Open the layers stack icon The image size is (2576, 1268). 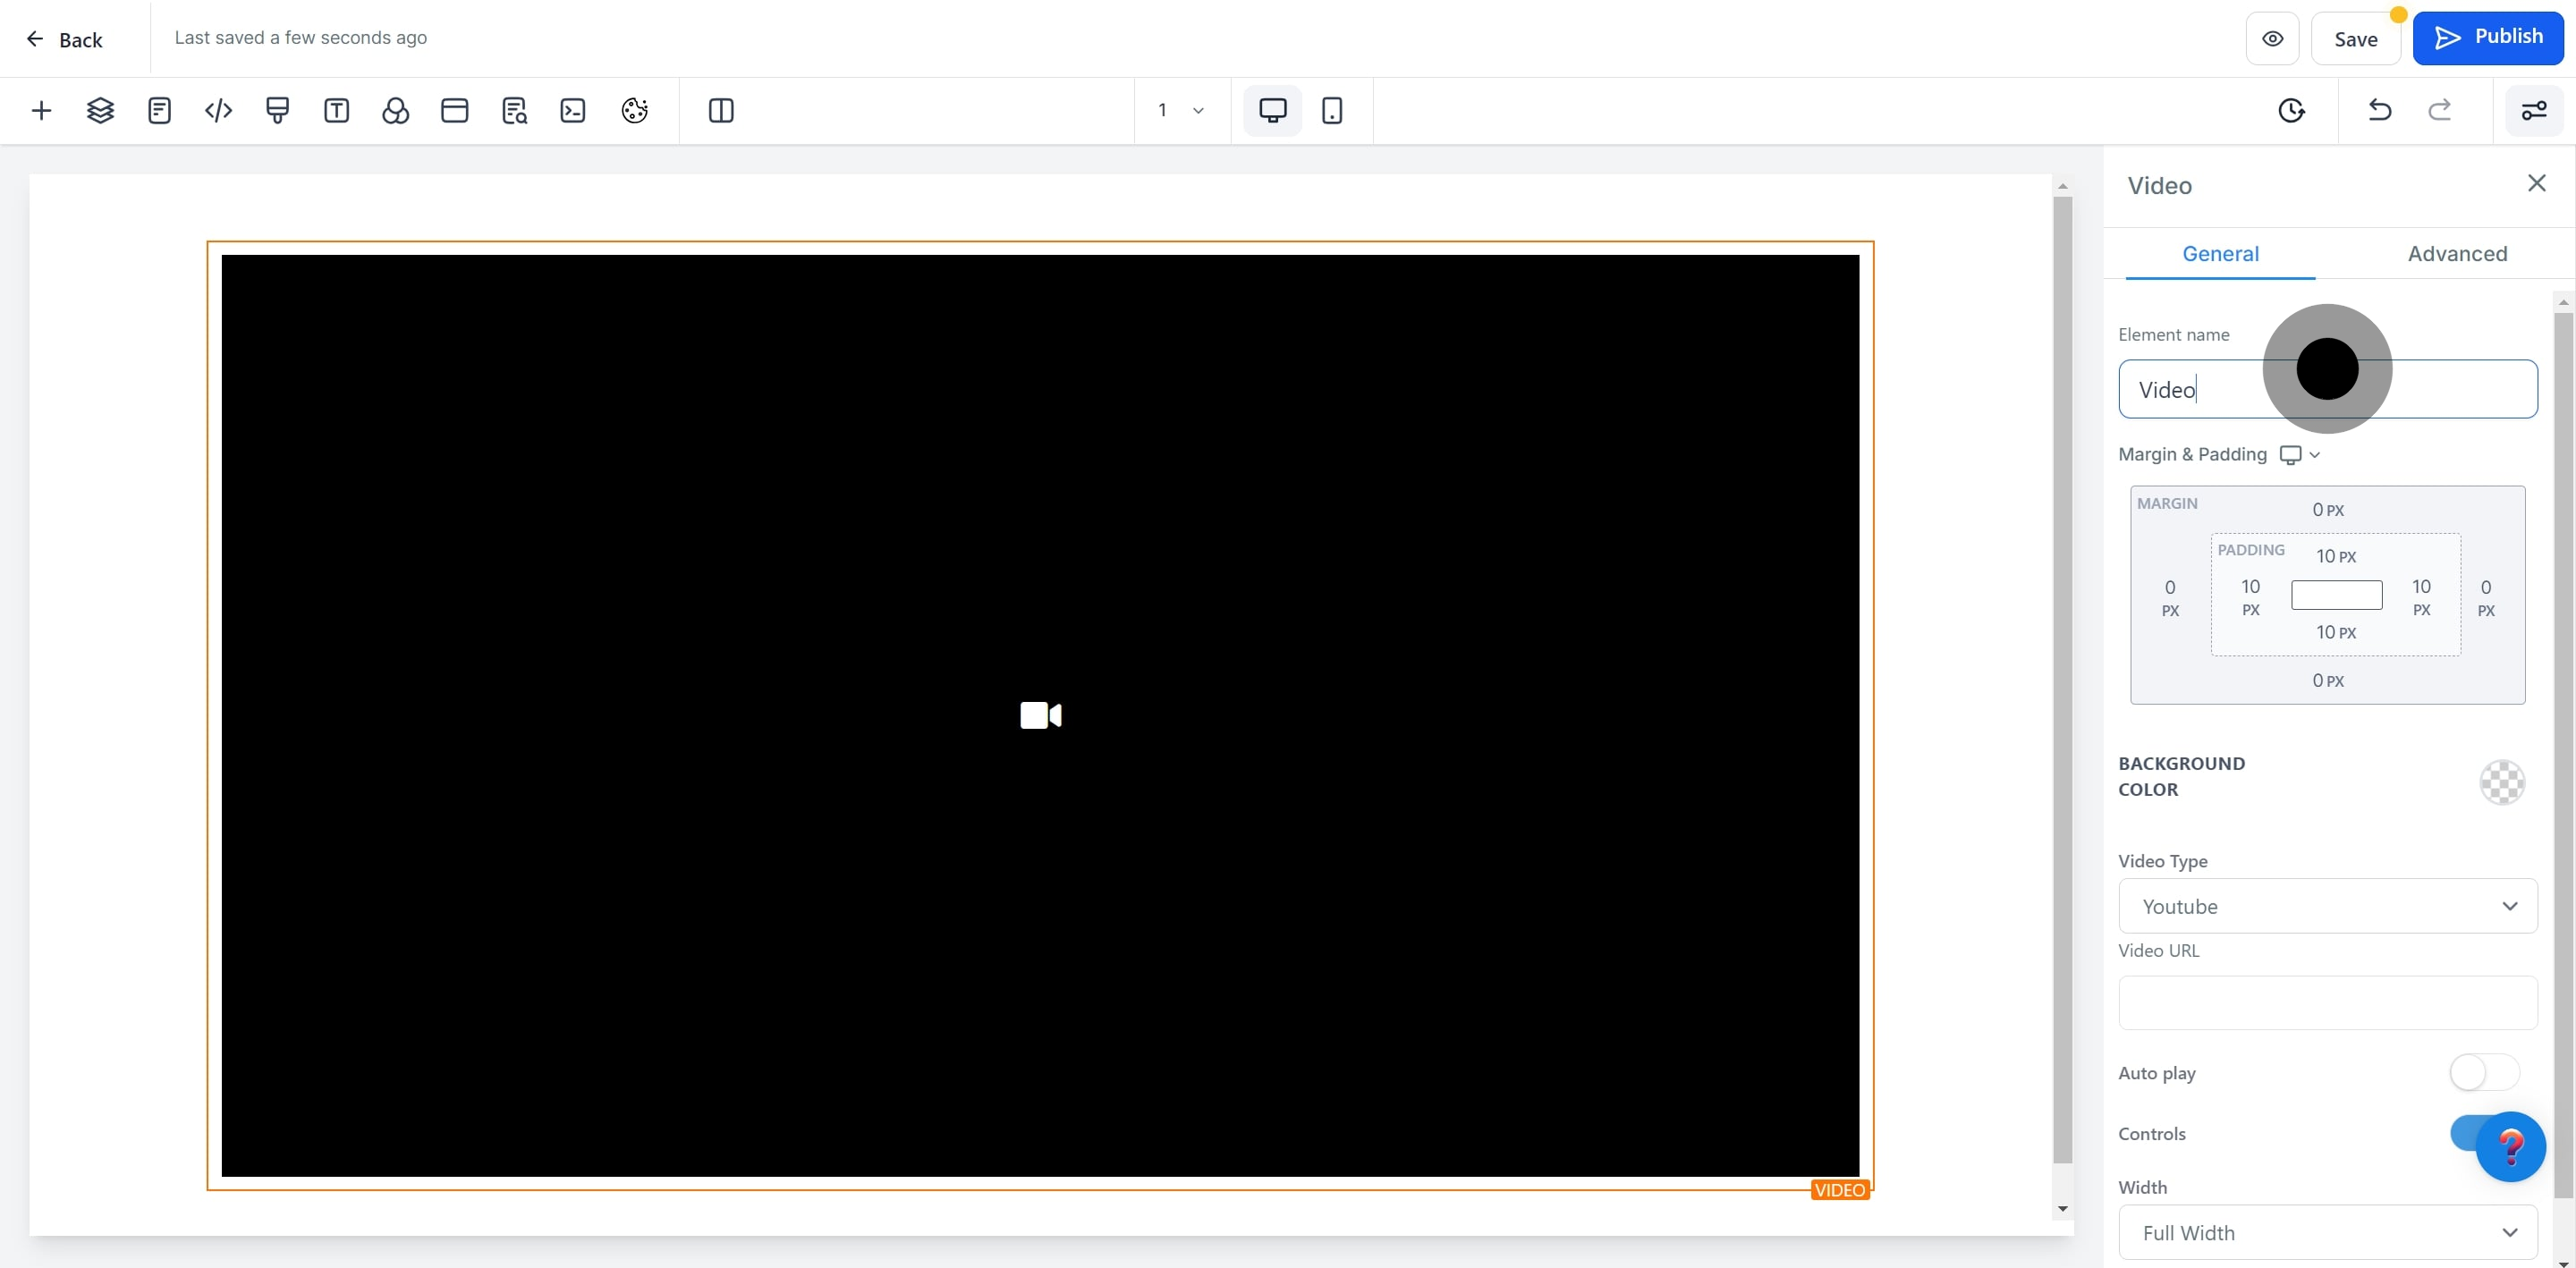[x=100, y=110]
